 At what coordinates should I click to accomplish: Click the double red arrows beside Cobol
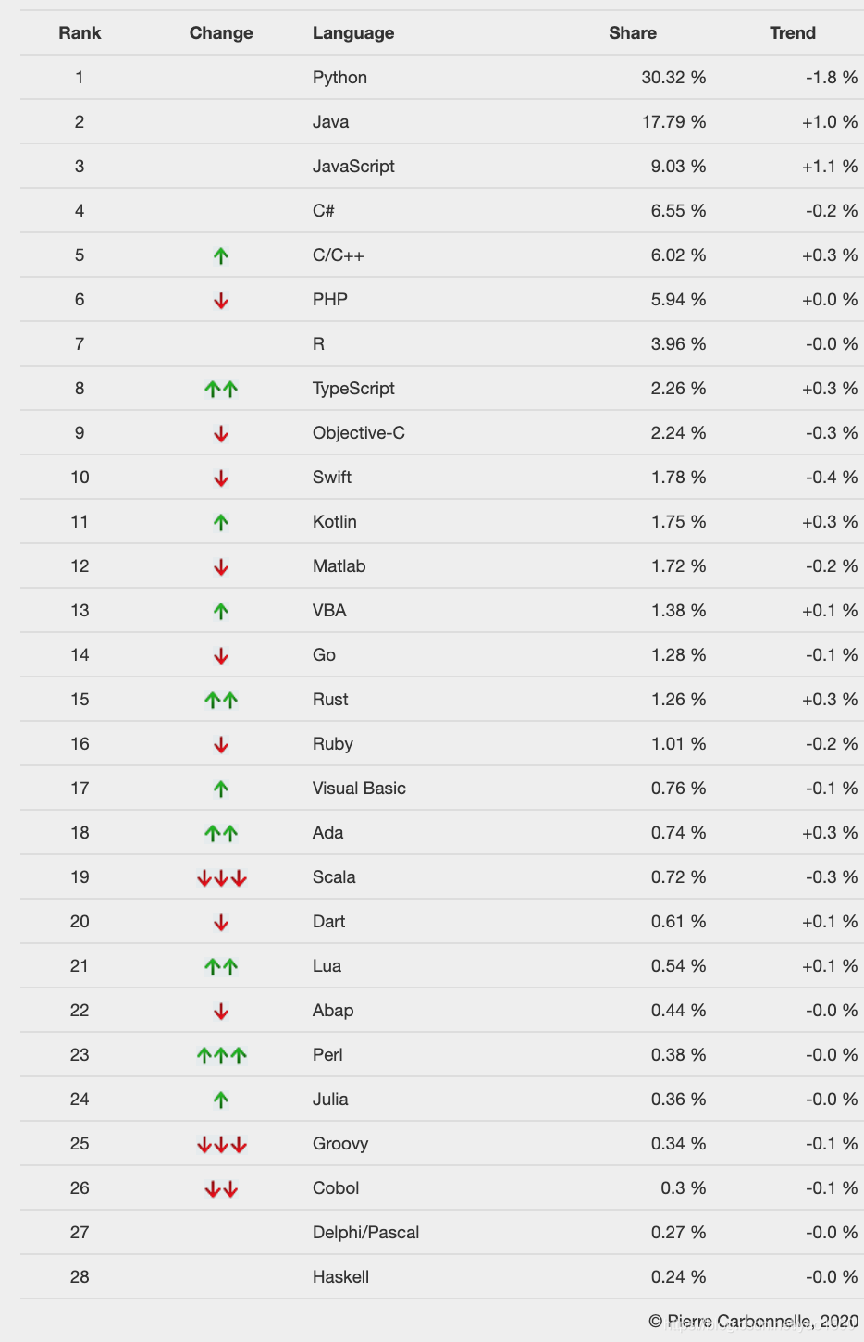[221, 1188]
